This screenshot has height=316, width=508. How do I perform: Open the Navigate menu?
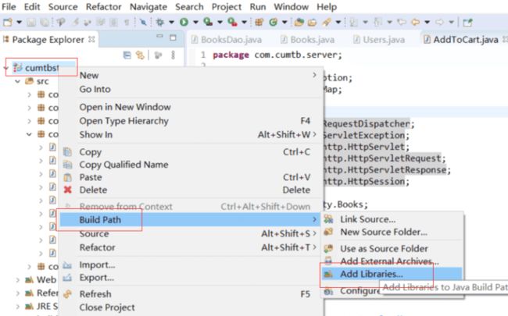pyautogui.click(x=148, y=7)
